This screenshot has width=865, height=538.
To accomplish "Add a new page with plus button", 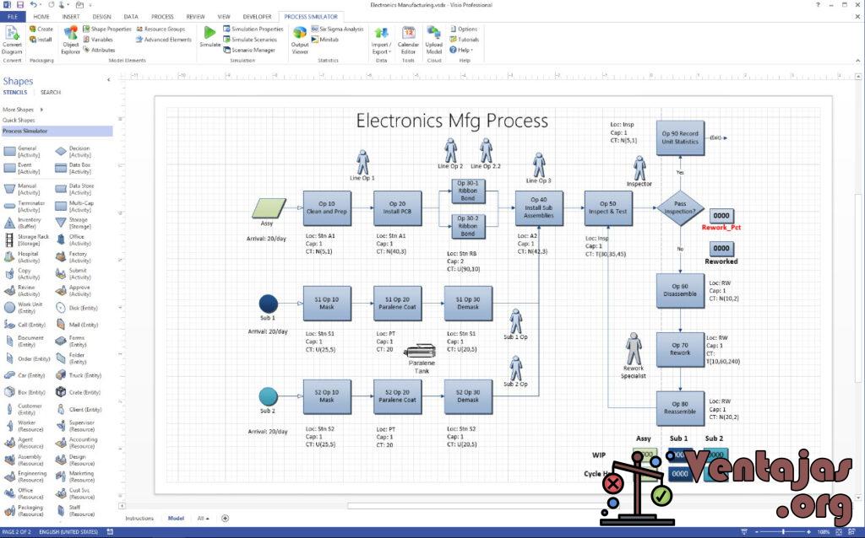I will (225, 518).
